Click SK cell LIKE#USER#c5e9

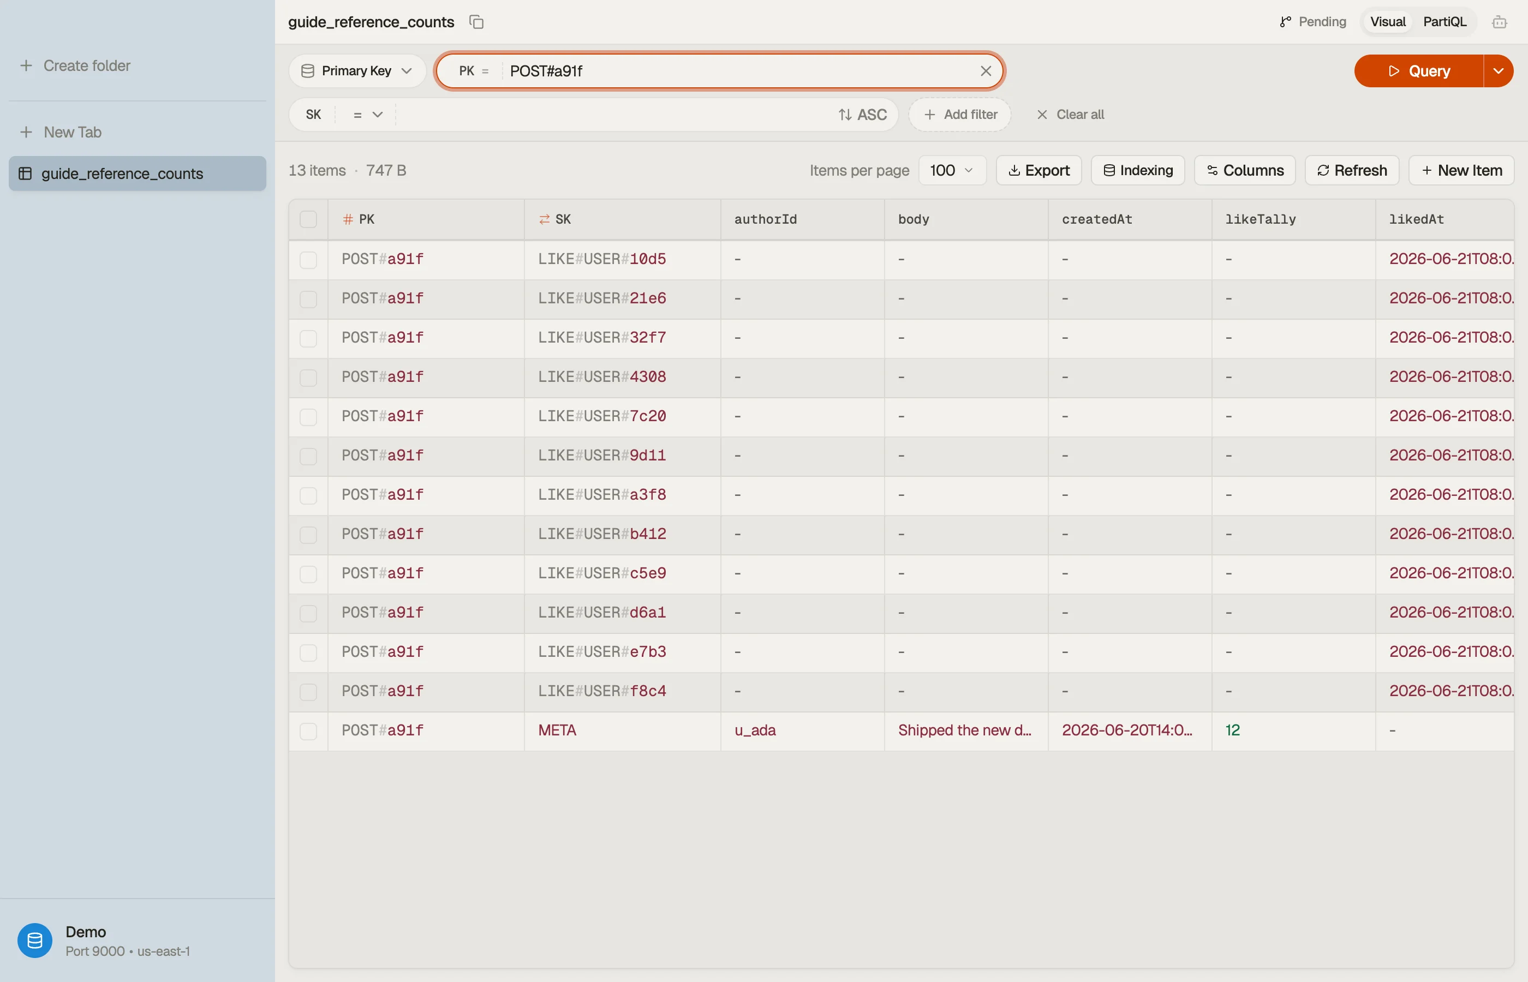[x=623, y=574]
